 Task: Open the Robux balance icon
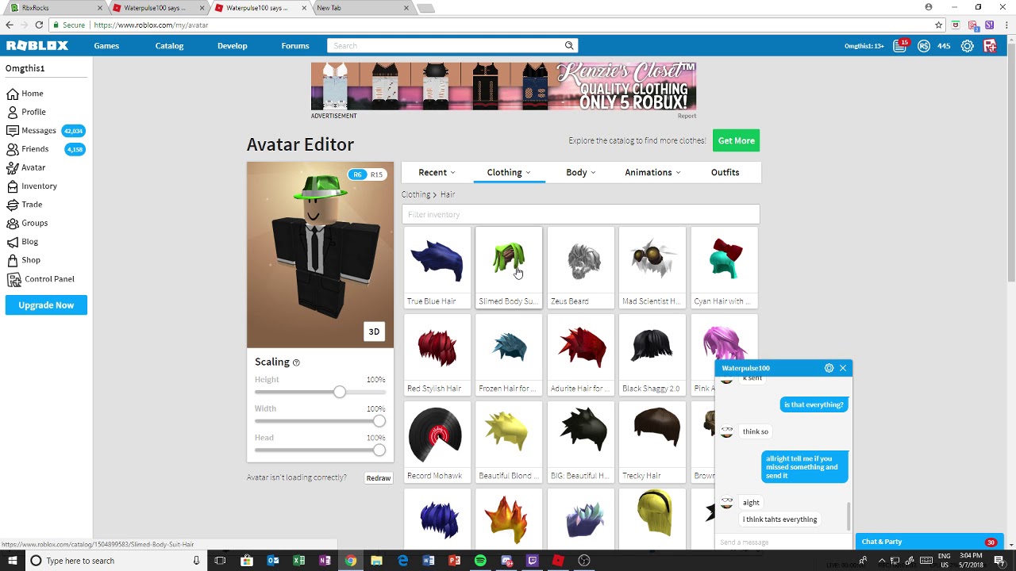pyautogui.click(x=924, y=46)
